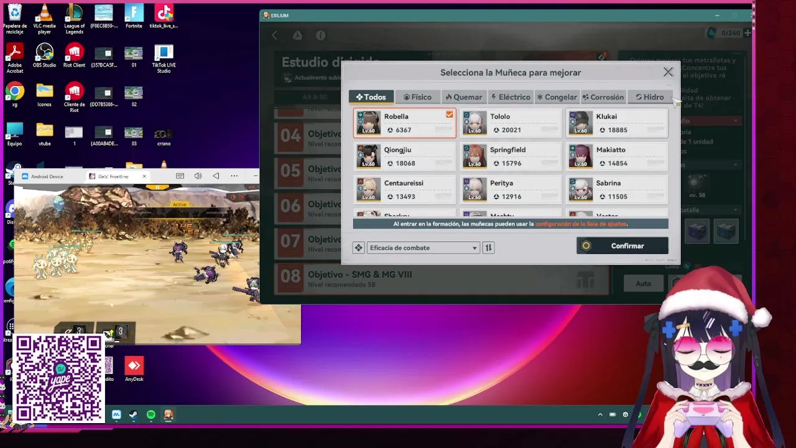The image size is (796, 448).
Task: Toggle sort order next to Eficacia de combate
Action: [x=488, y=248]
